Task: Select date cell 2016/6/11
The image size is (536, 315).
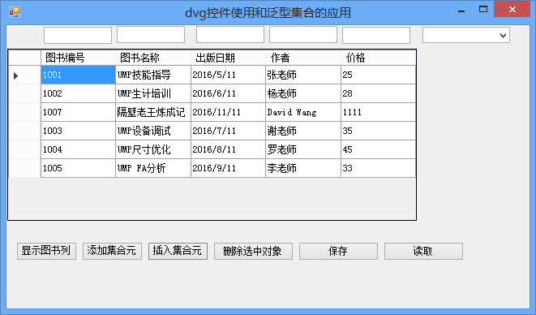Action: click(x=229, y=93)
